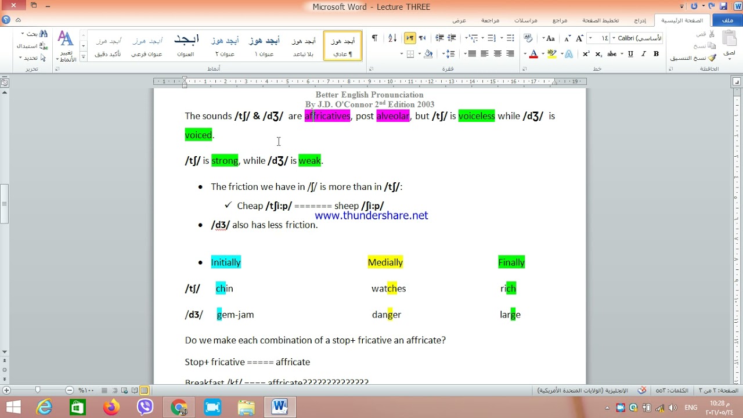
Task: Click zoom in plus button
Action: 6,390
